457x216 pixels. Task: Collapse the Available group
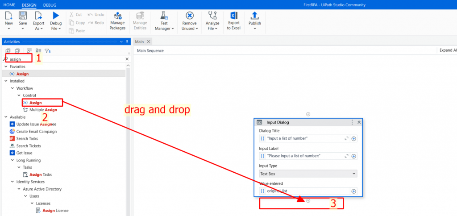(x=6, y=117)
